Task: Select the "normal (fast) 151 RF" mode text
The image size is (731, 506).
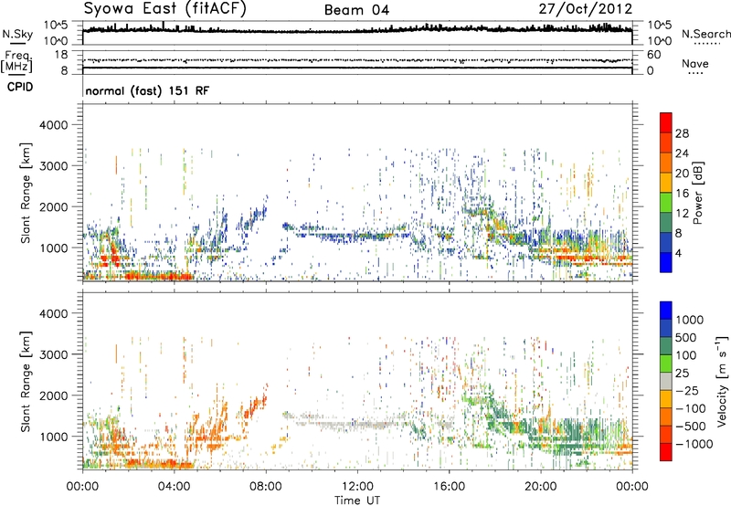Action: [x=147, y=90]
